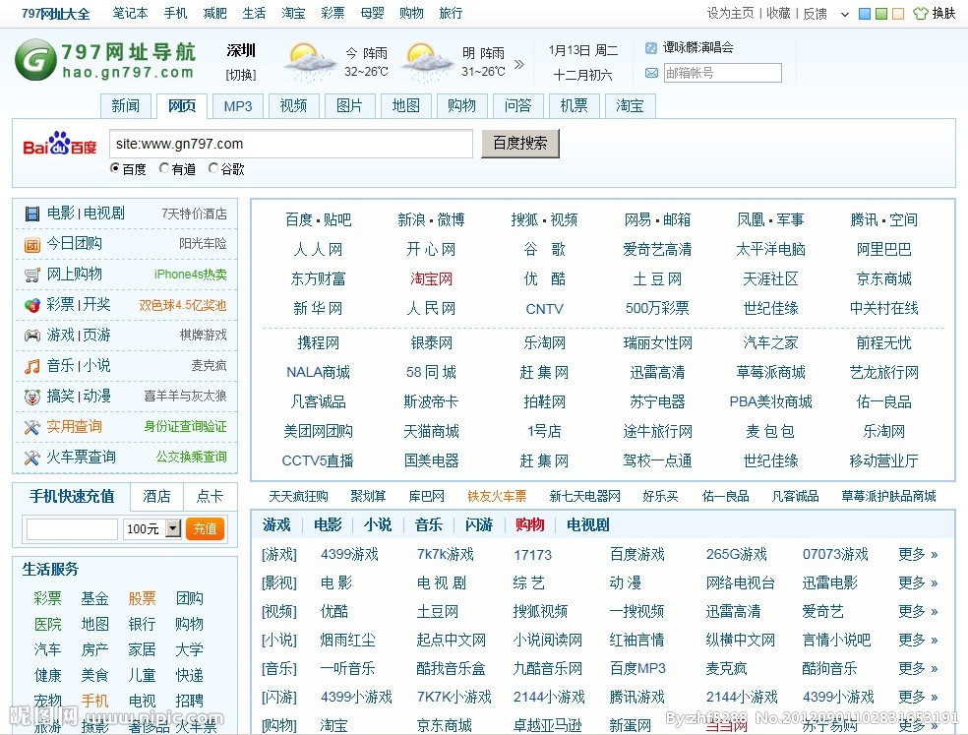
Task: Expand 更多 » in the [闪游] row
Action: coord(918,697)
